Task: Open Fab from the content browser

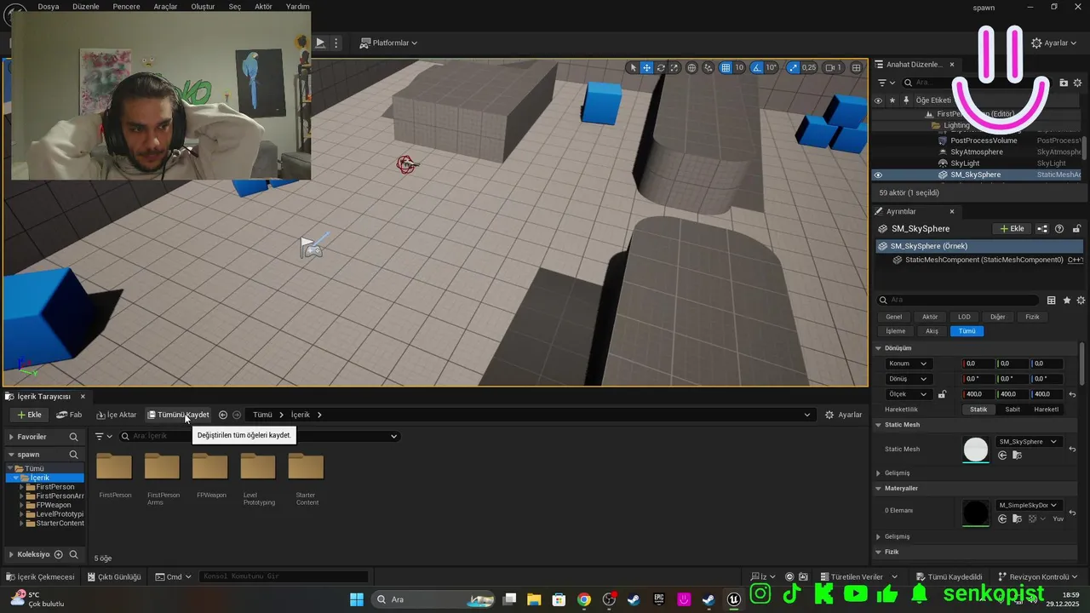Action: point(69,415)
